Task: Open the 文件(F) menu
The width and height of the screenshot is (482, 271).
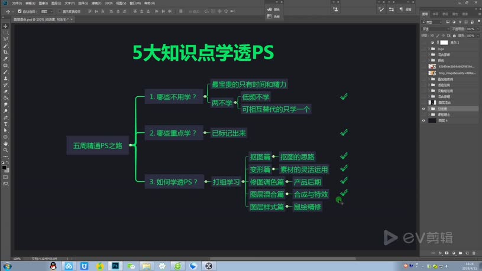Action: click(x=17, y=3)
